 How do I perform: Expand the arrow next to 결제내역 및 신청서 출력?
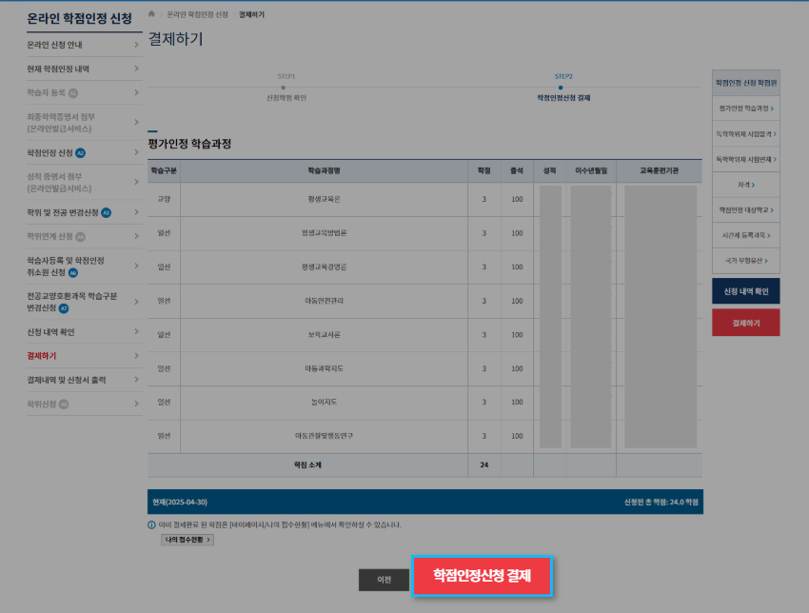pyautogui.click(x=136, y=379)
